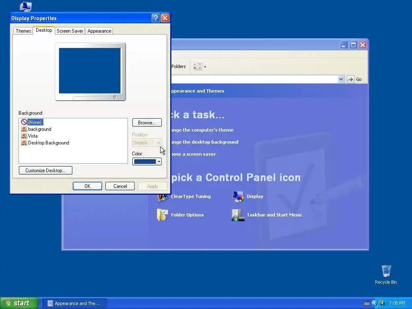
Task: Click the My Computer desktop icon
Action: (x=26, y=6)
